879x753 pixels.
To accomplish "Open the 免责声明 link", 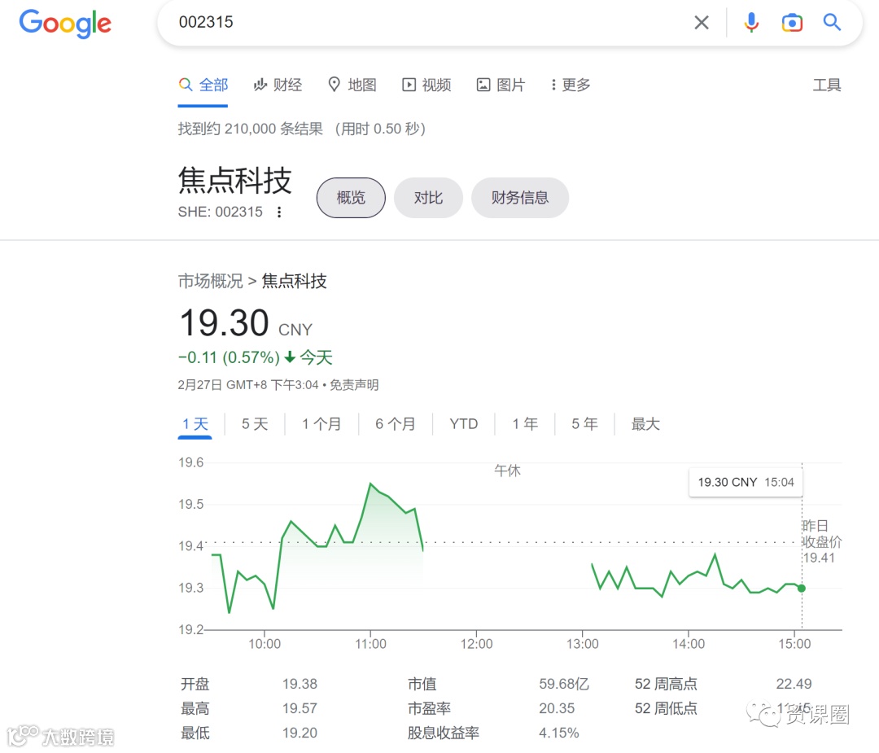I will pyautogui.click(x=354, y=384).
